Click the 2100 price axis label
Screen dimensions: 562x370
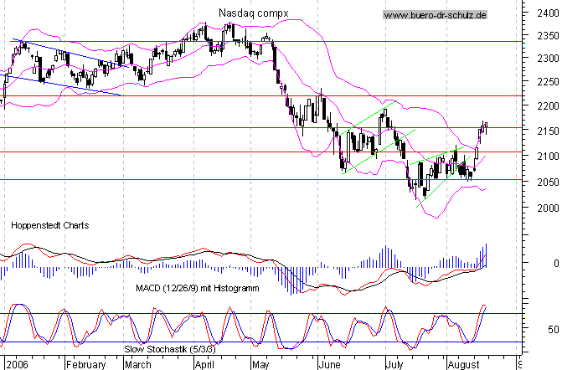[548, 157]
